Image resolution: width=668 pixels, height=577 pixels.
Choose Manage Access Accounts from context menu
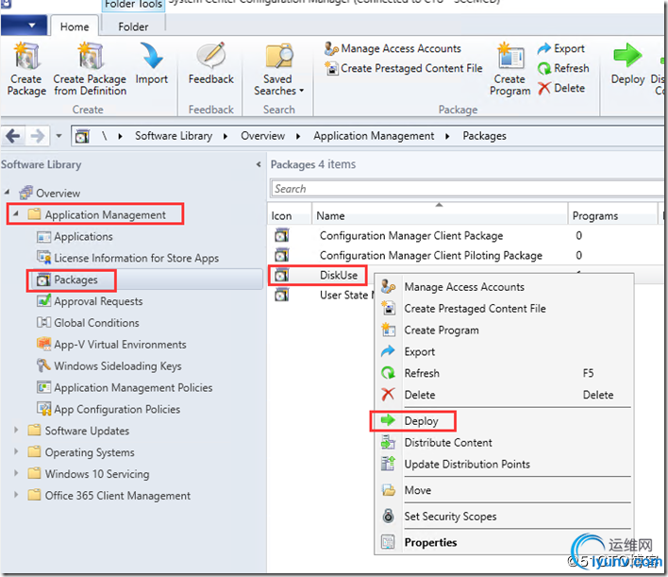click(504, 287)
